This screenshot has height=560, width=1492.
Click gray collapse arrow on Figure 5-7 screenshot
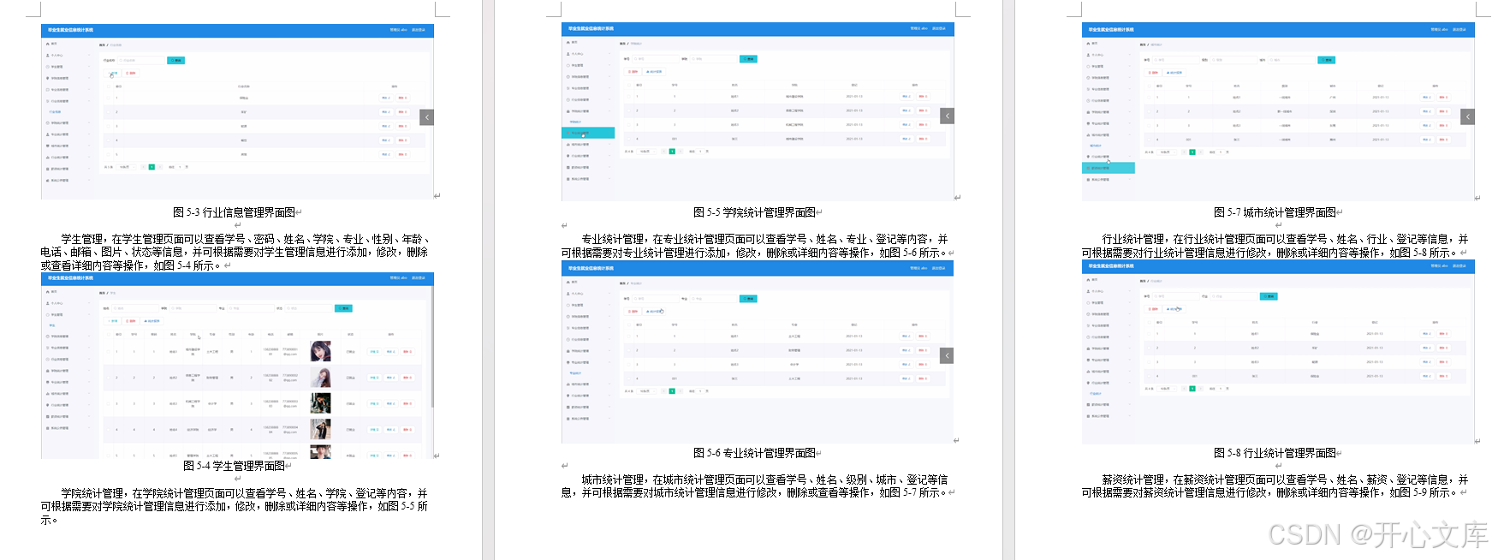coord(1467,116)
